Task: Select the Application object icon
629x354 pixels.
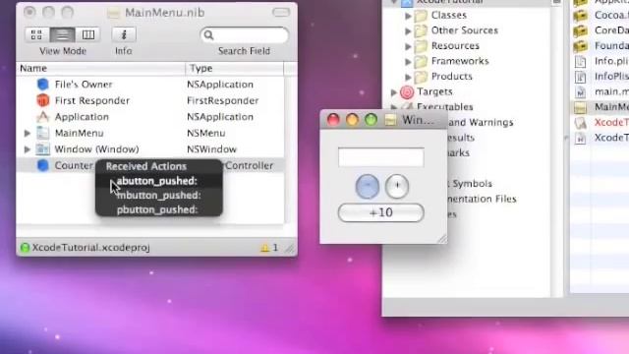Action: [42, 117]
